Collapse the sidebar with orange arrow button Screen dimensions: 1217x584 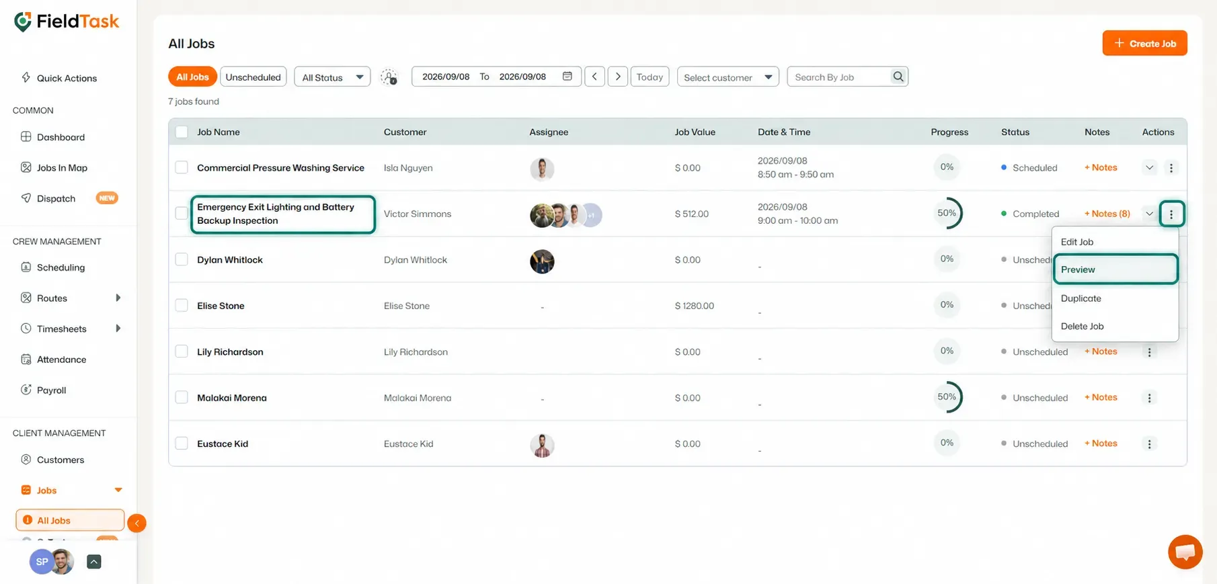pos(136,523)
